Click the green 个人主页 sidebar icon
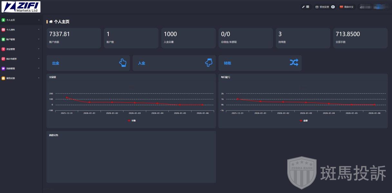This screenshot has width=392, height=193. tap(3, 20)
